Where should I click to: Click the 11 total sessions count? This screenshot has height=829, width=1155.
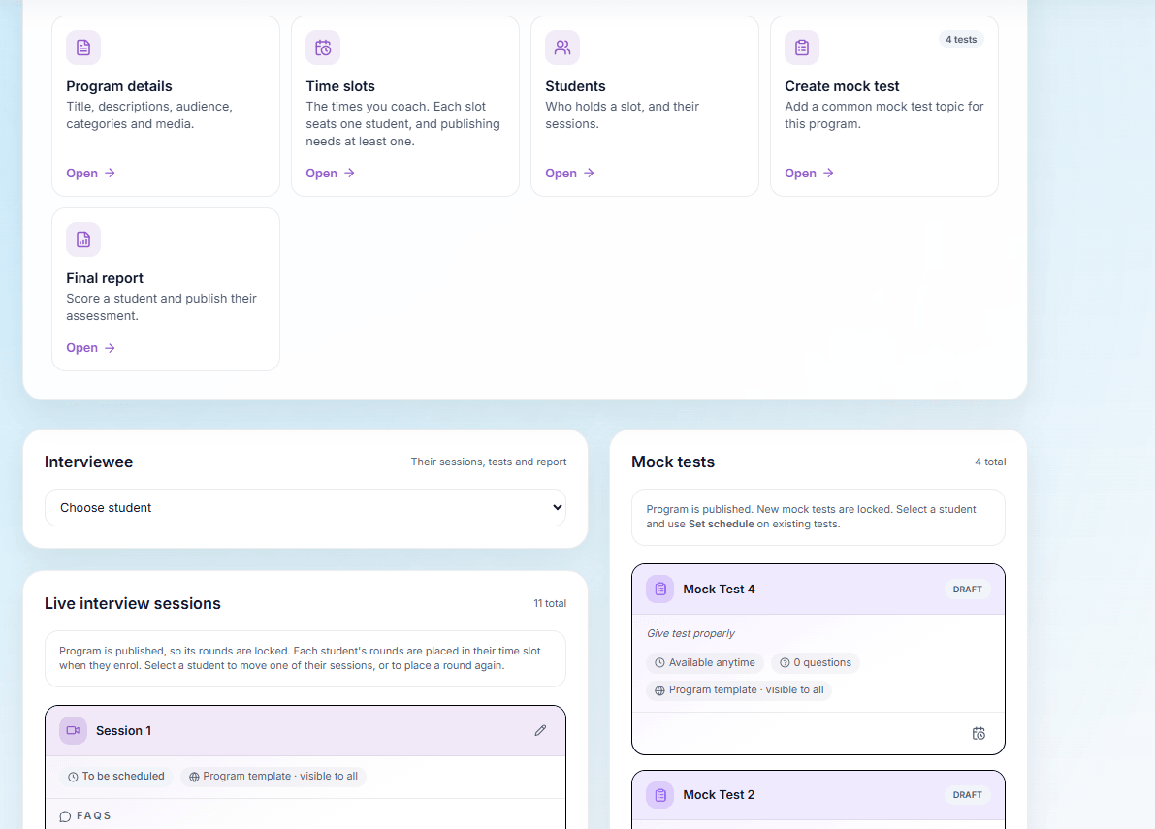(550, 604)
